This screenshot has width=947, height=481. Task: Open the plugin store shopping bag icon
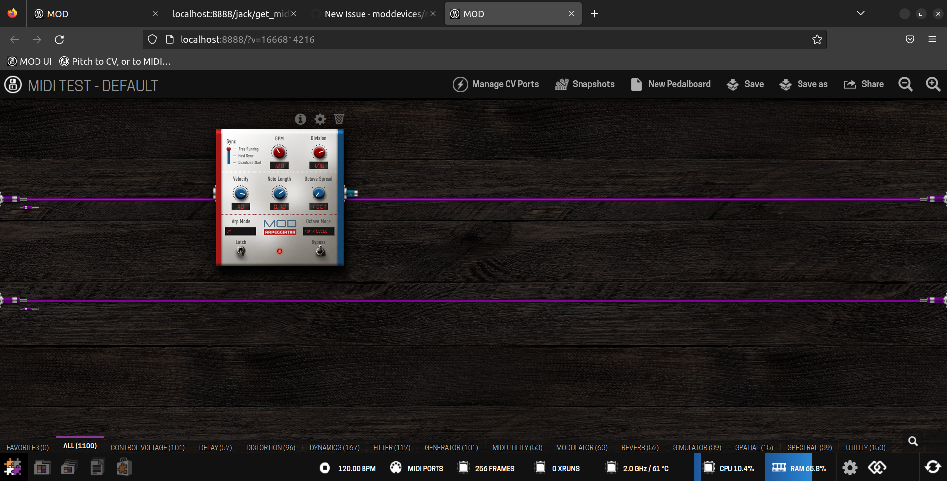point(123,467)
